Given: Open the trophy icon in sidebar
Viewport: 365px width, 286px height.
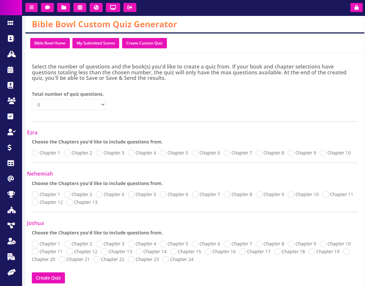Looking at the screenshot, I should 11,194.
